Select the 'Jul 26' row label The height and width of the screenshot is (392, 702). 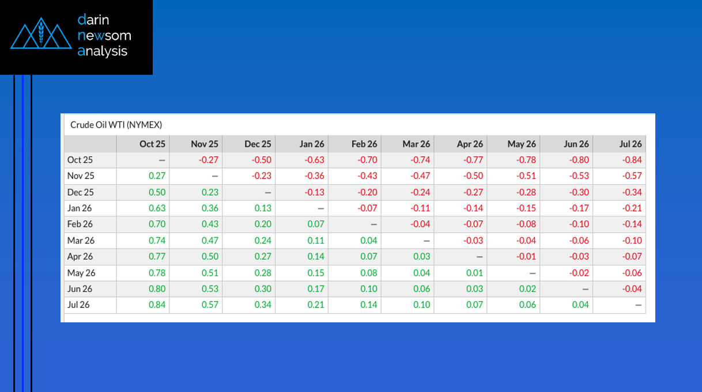[x=79, y=305]
